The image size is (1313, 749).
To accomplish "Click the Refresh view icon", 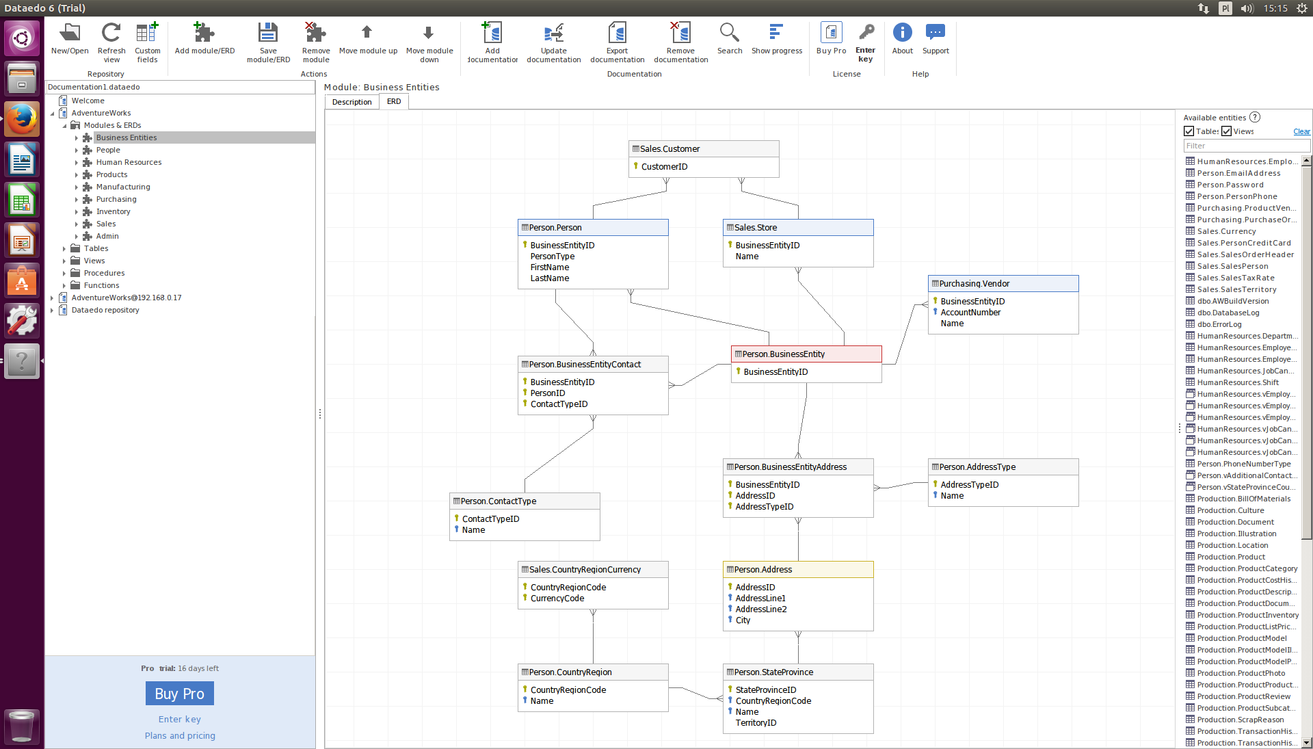I will tap(111, 33).
